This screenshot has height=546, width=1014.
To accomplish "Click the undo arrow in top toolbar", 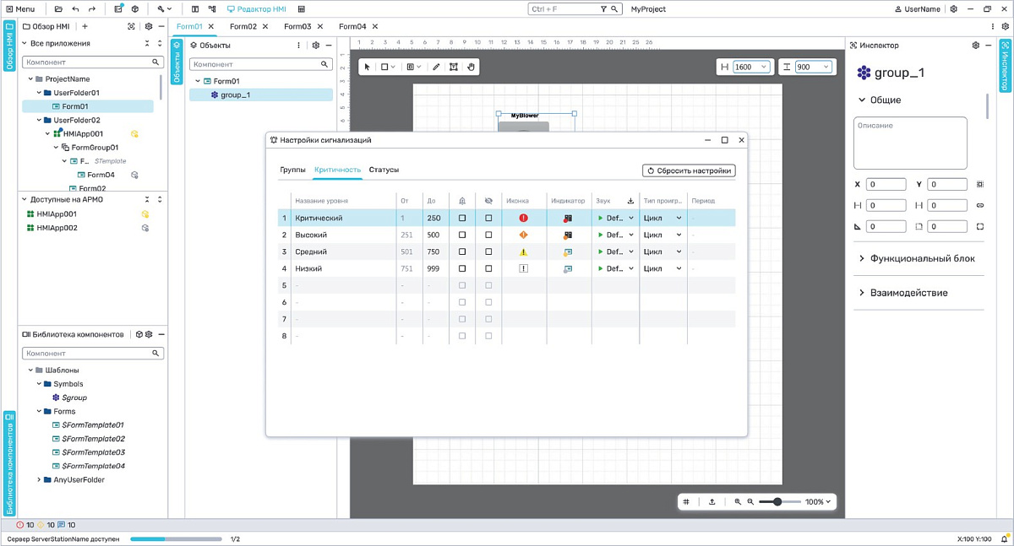I will click(x=75, y=9).
